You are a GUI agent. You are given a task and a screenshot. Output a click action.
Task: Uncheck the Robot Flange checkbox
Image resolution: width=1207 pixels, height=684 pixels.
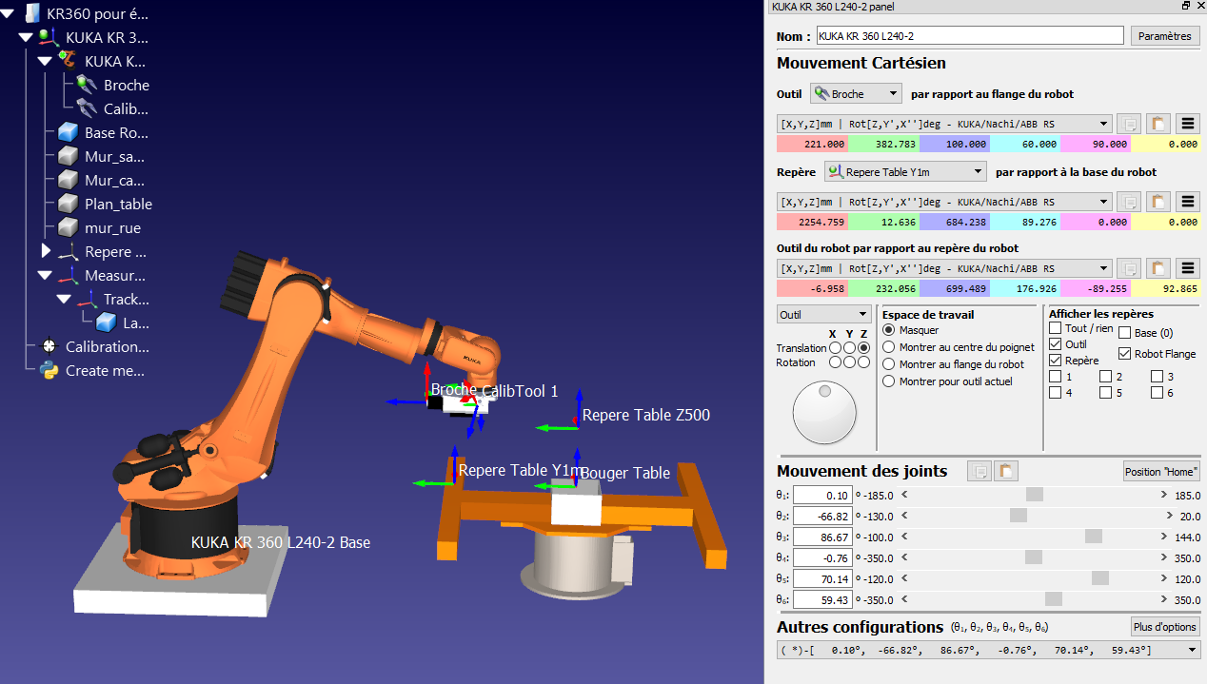coord(1125,354)
